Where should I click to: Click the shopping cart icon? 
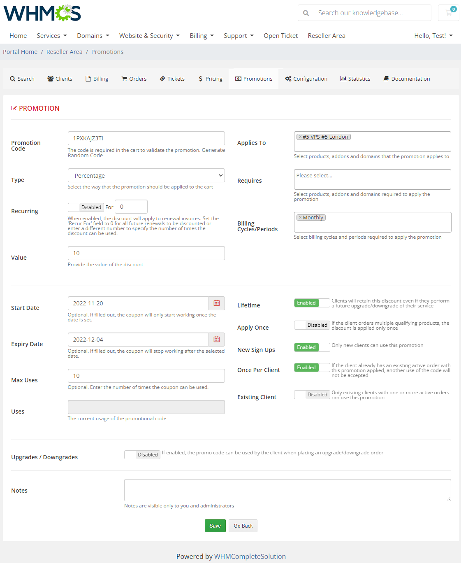[449, 13]
